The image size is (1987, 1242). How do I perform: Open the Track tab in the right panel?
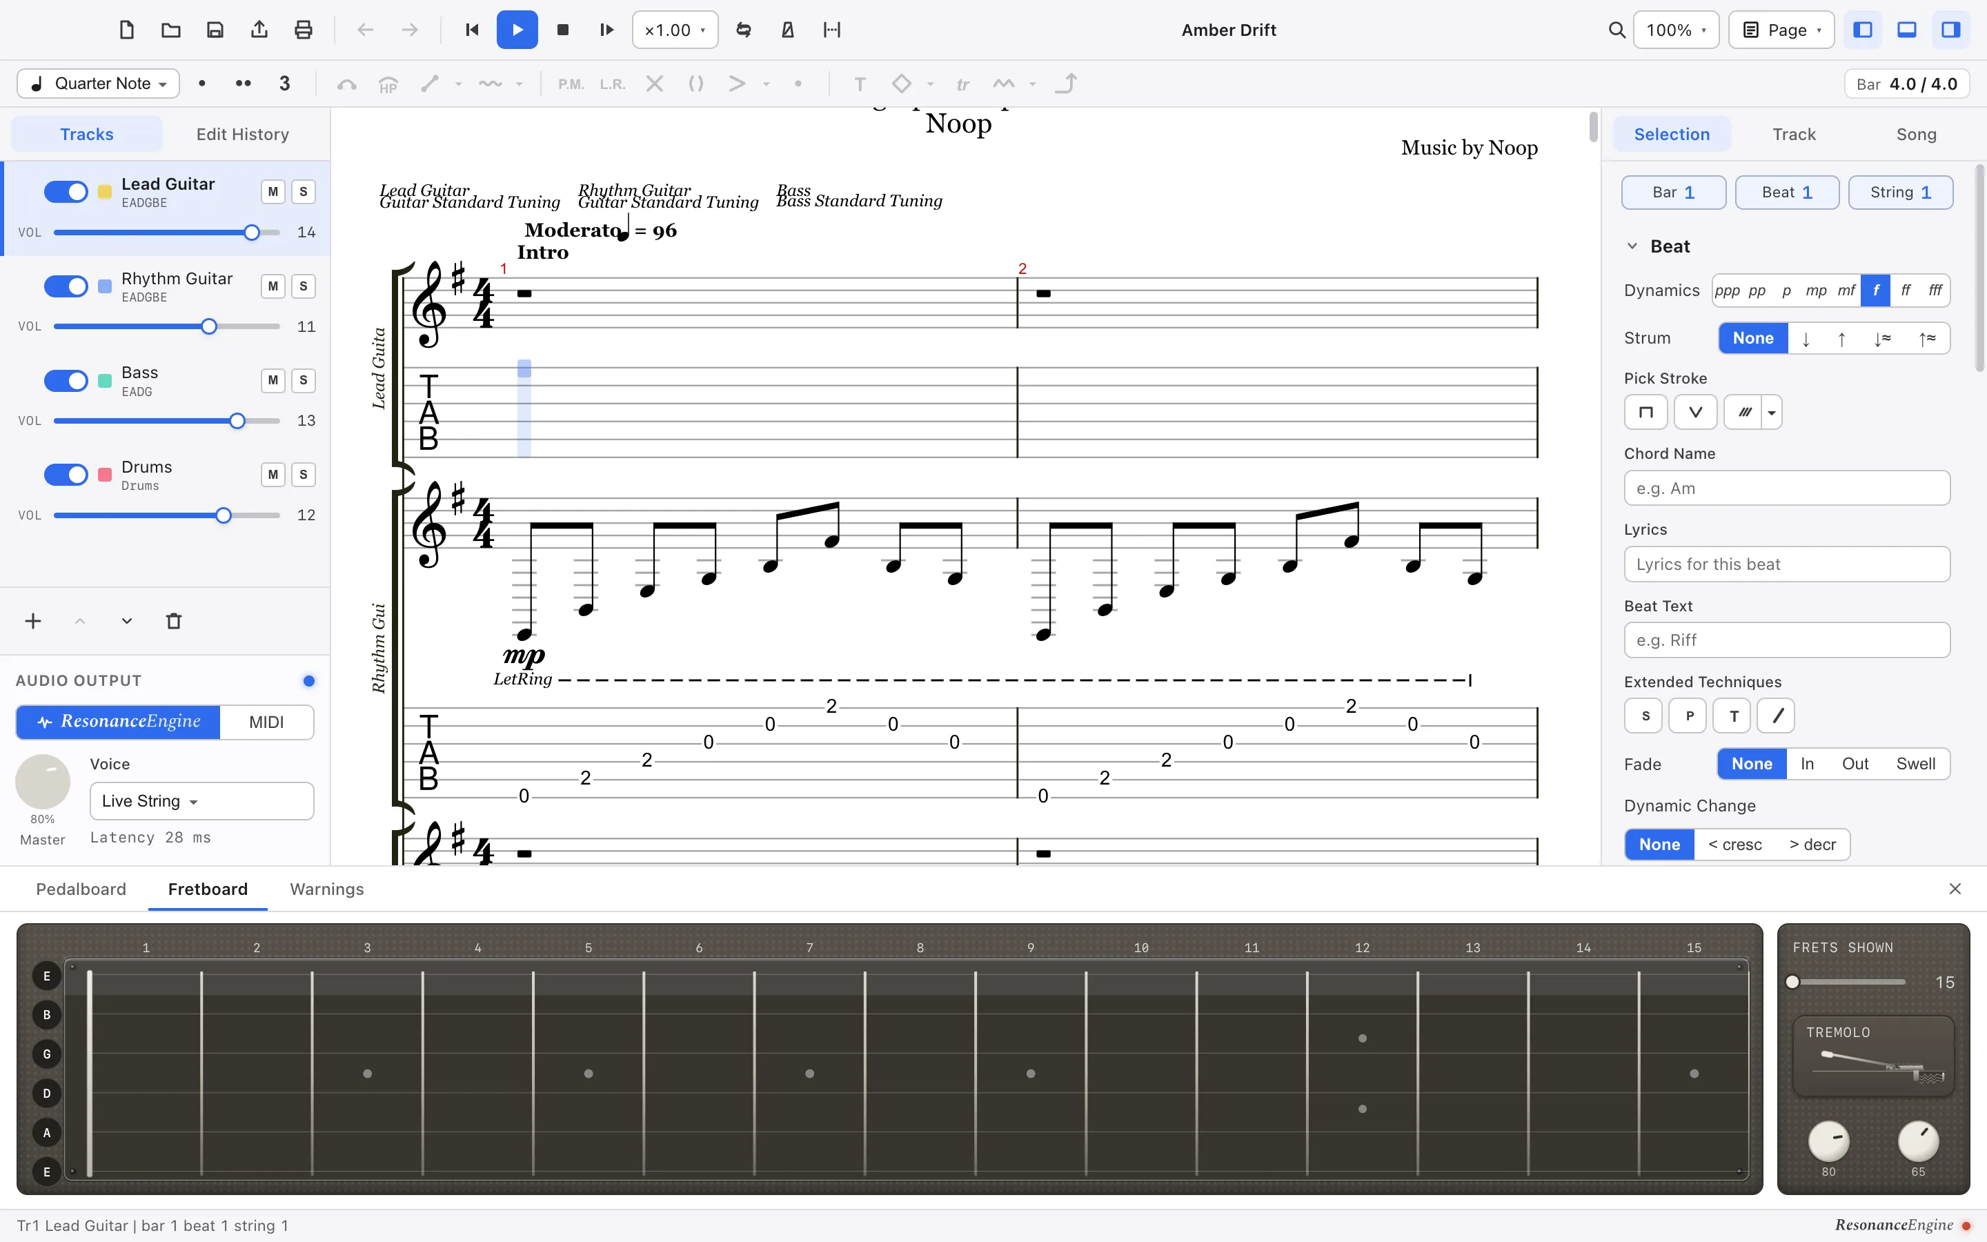(1794, 134)
